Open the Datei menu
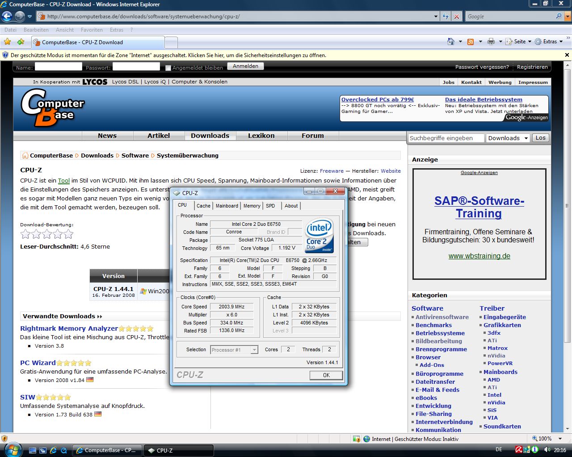Viewport: 572px width, 457px height. [10, 30]
